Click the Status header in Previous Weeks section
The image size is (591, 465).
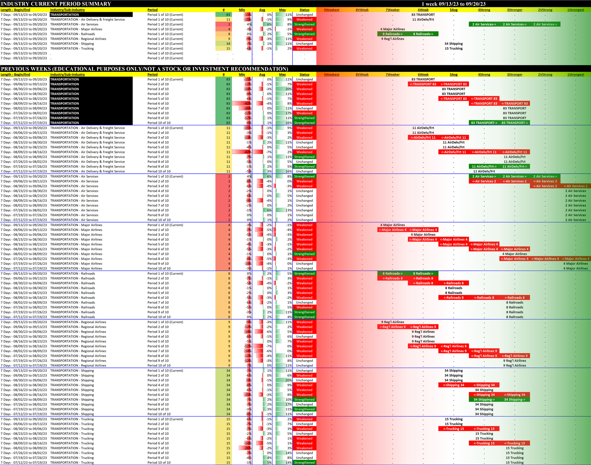(304, 74)
